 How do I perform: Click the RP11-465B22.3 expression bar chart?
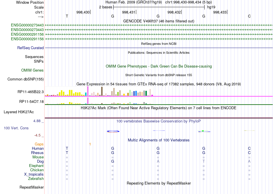pos(99,91)
